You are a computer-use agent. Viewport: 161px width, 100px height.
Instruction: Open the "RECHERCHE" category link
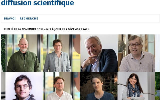(x=29, y=18)
